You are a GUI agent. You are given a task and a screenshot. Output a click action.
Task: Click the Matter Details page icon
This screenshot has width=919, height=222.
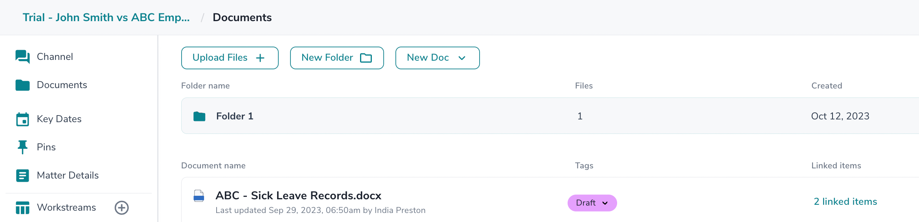[x=22, y=175]
